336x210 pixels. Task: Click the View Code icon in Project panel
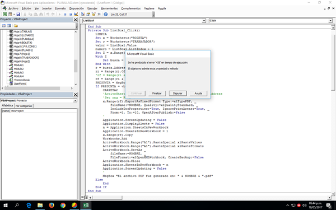tap(4, 26)
